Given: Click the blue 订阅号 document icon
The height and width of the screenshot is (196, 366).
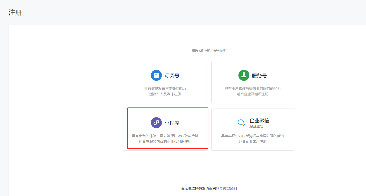Looking at the screenshot, I should (x=156, y=75).
